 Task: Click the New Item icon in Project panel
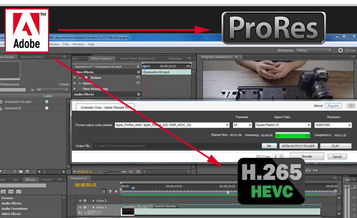pyautogui.click(x=27, y=171)
